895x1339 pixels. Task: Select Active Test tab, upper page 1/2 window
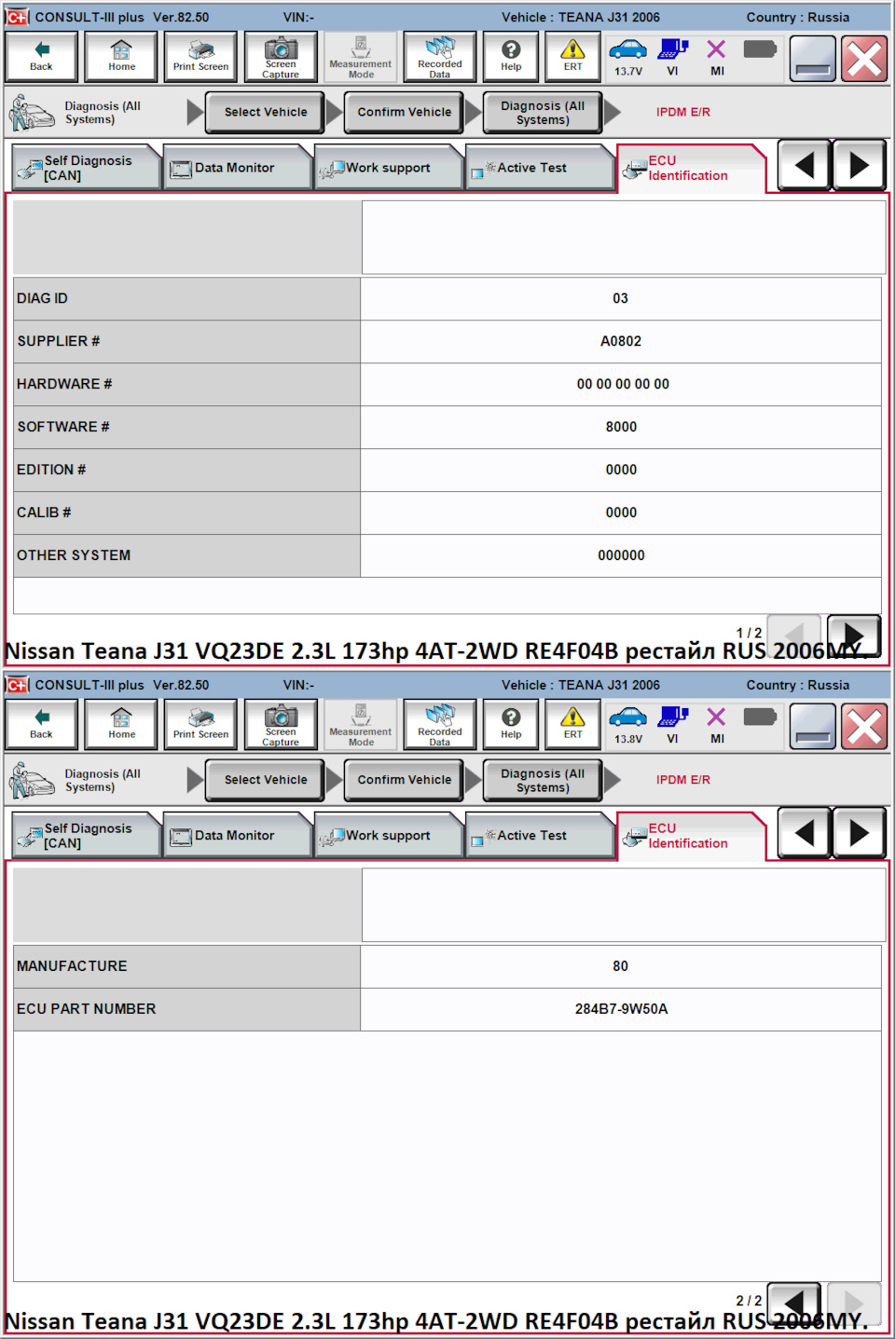coord(539,168)
